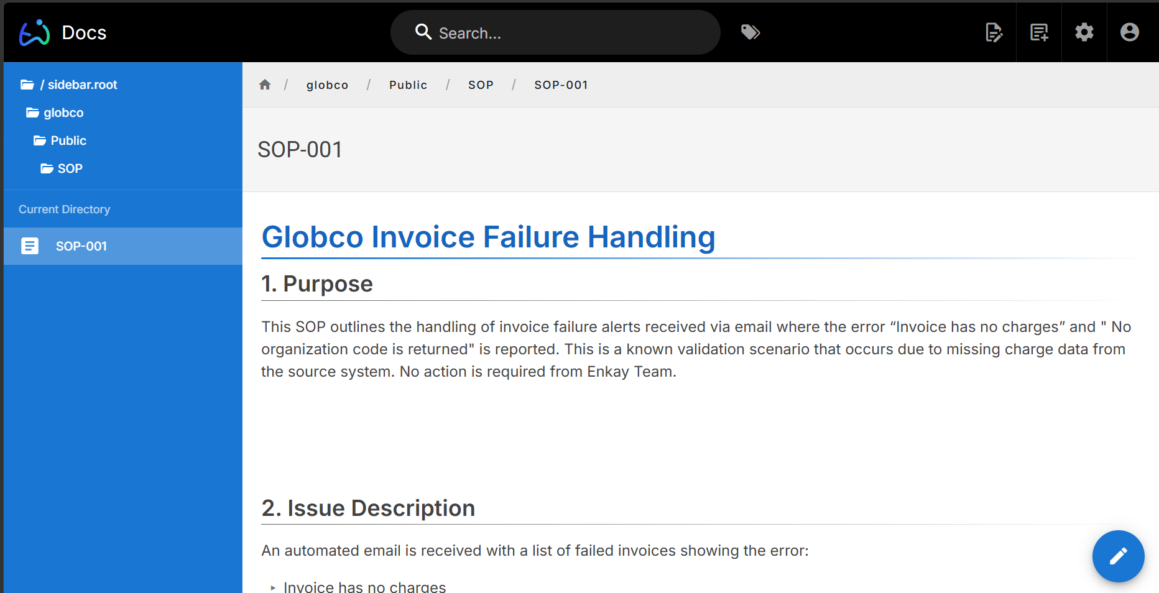Open the user account avatar icon
Viewport: 1159px width, 593px height.
pyautogui.click(x=1130, y=32)
